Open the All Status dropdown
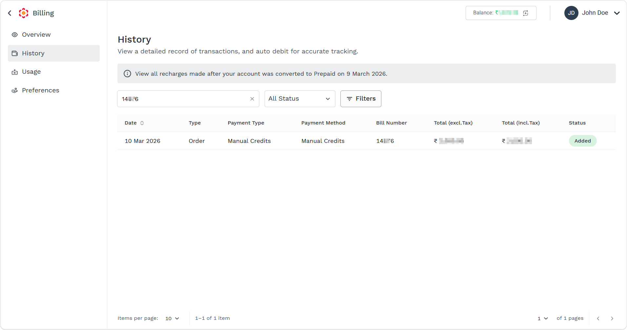The height and width of the screenshot is (330, 627). pos(300,99)
